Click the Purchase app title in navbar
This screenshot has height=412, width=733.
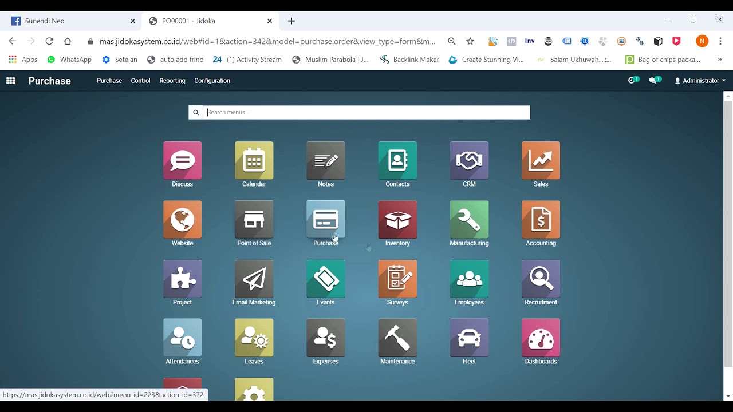(50, 81)
